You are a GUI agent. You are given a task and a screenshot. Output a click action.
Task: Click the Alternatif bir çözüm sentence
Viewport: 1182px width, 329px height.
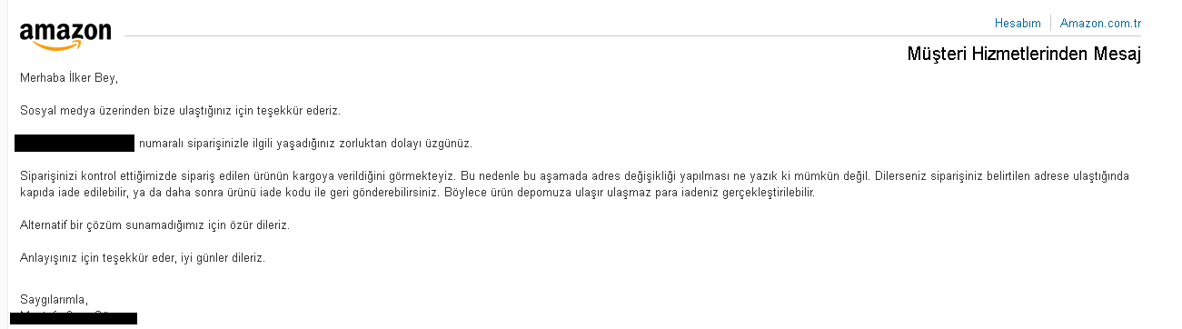coord(155,224)
